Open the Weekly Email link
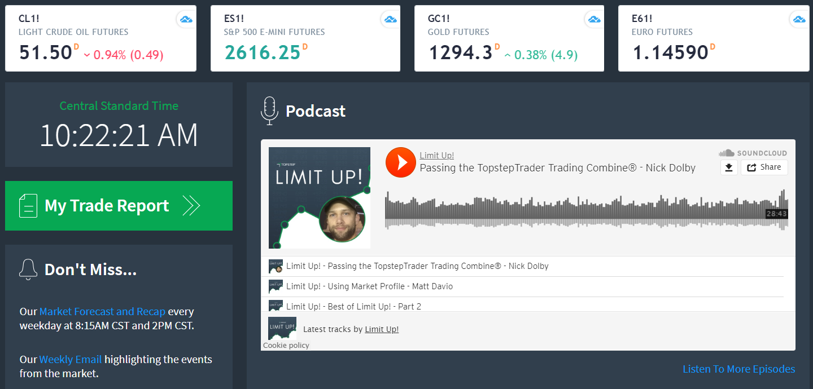 [71, 360]
